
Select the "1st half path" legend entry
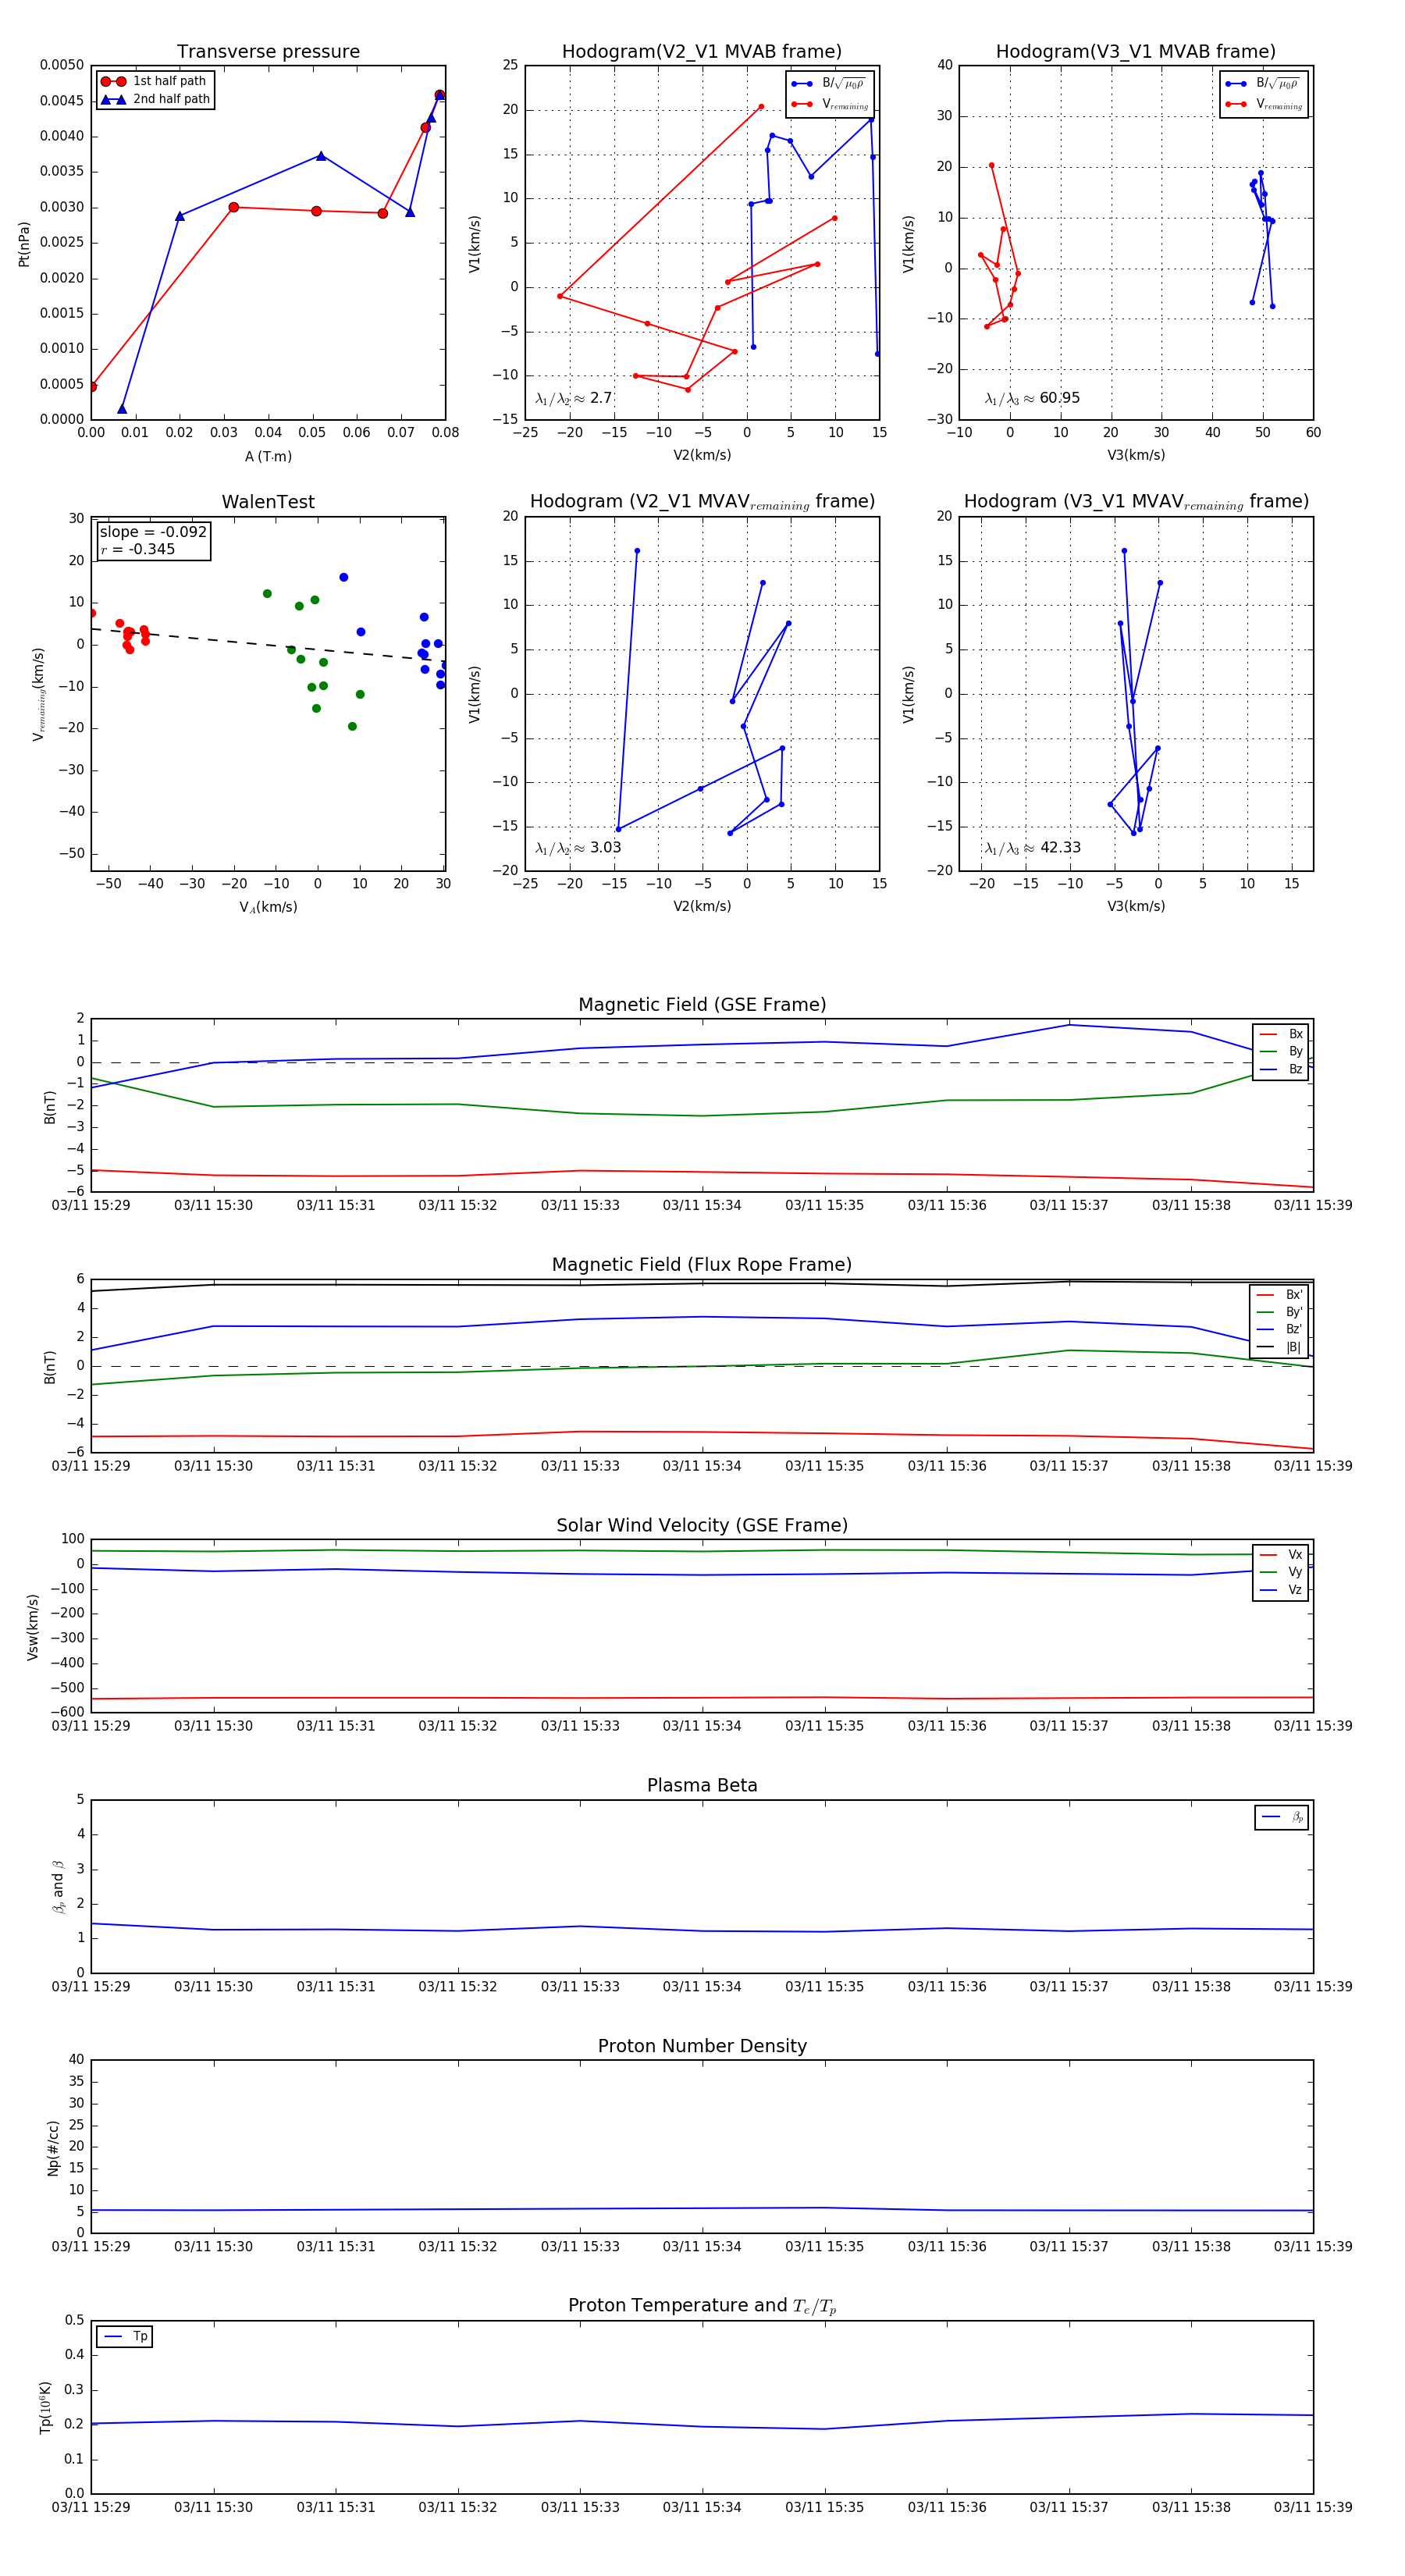[x=154, y=81]
